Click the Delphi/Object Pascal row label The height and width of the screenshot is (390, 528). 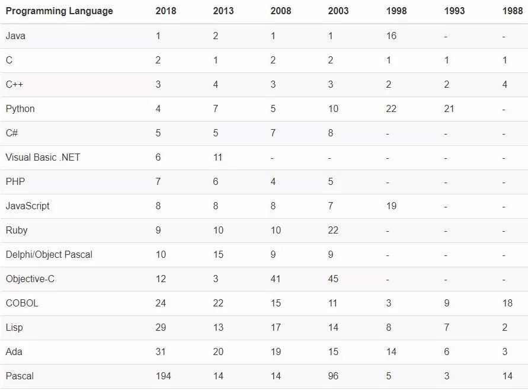click(x=49, y=255)
